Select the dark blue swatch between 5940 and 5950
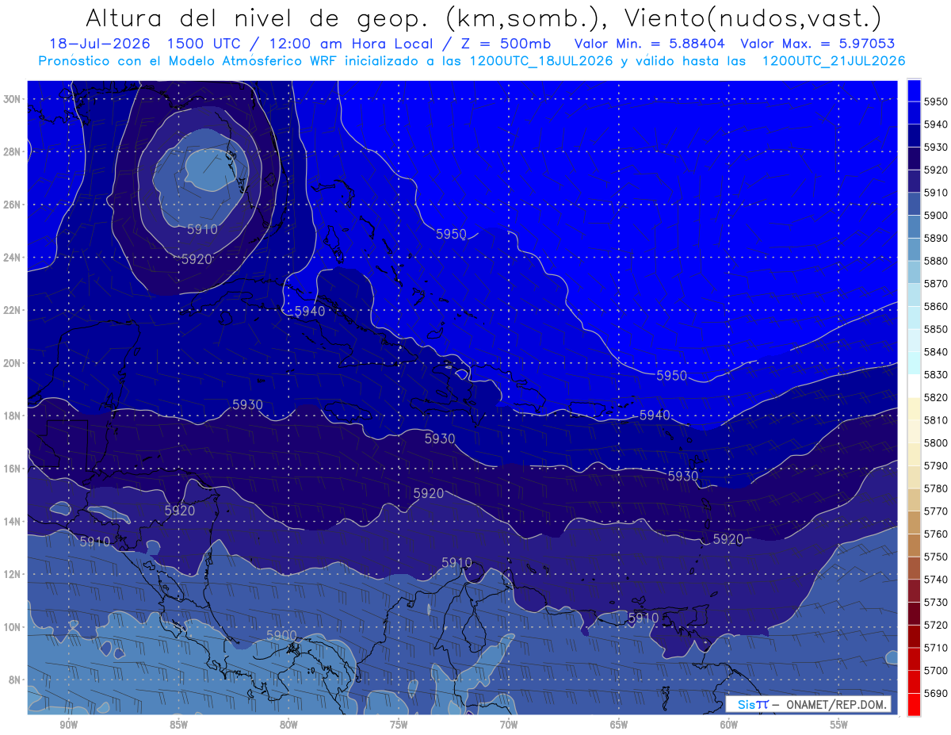The width and height of the screenshot is (951, 735). [x=914, y=113]
